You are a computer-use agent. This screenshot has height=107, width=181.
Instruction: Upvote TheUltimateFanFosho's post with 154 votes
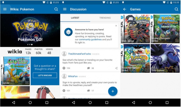[x=64, y=68]
